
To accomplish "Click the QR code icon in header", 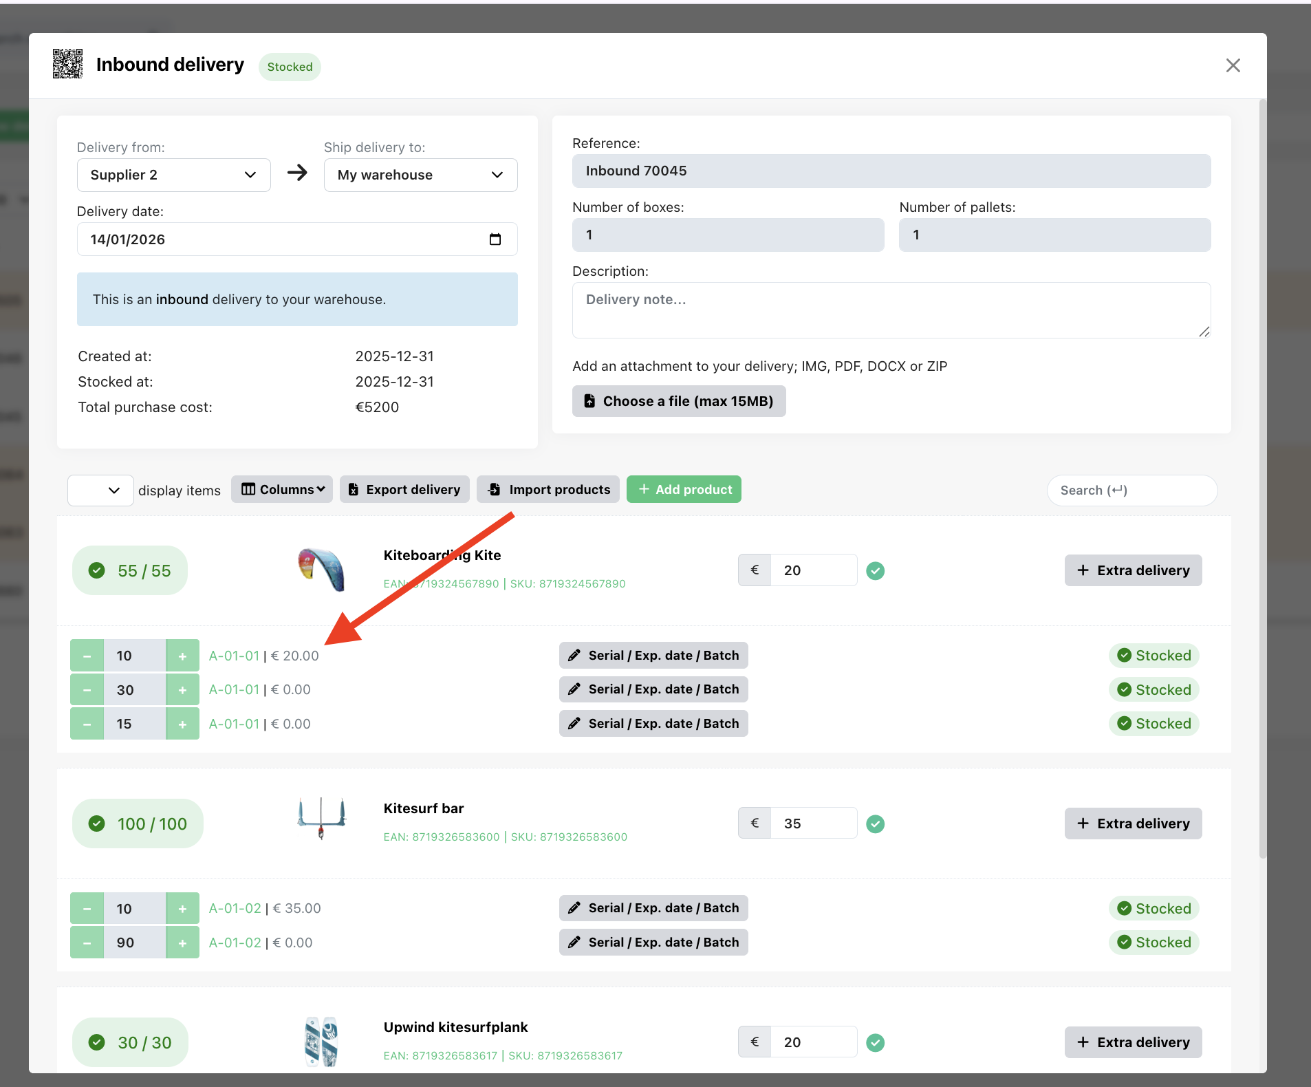I will tap(67, 64).
